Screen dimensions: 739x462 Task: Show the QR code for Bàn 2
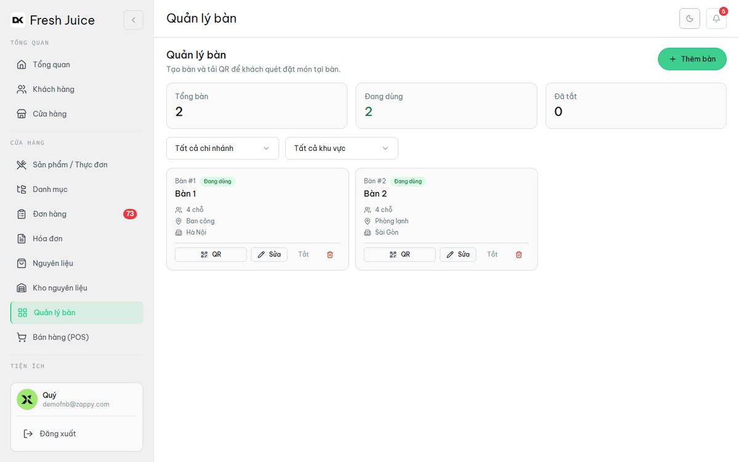[x=400, y=254]
